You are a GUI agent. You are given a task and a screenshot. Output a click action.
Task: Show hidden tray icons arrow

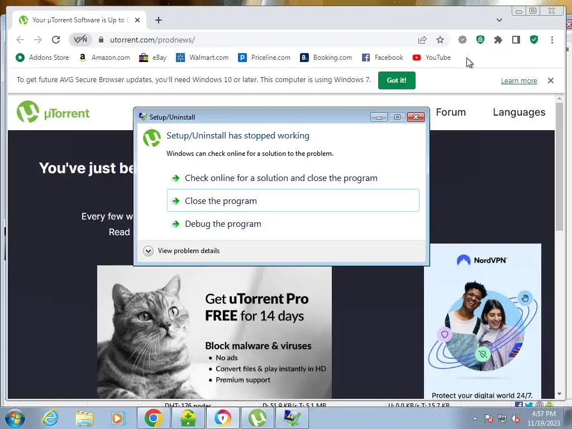[475, 418]
